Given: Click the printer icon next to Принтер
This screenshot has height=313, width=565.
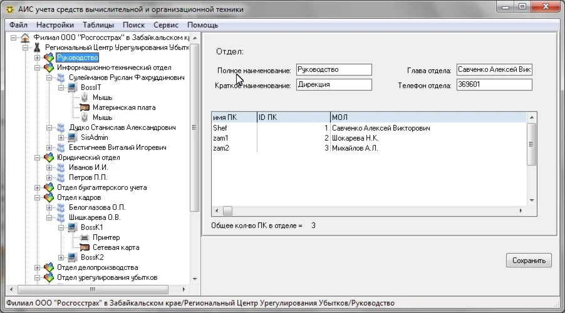Looking at the screenshot, I should click(85, 237).
